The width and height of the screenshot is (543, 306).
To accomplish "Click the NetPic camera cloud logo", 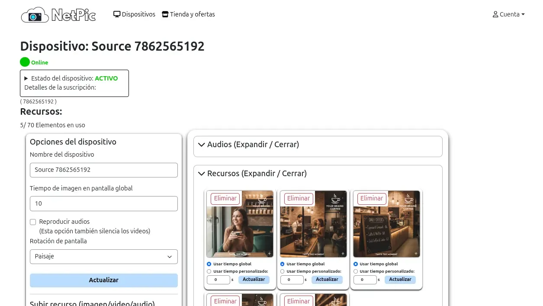I will click(58, 15).
